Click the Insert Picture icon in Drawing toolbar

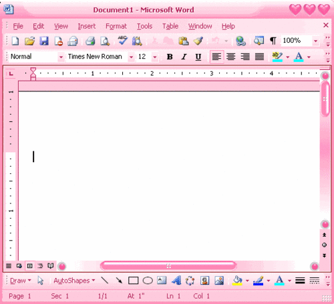point(219,281)
